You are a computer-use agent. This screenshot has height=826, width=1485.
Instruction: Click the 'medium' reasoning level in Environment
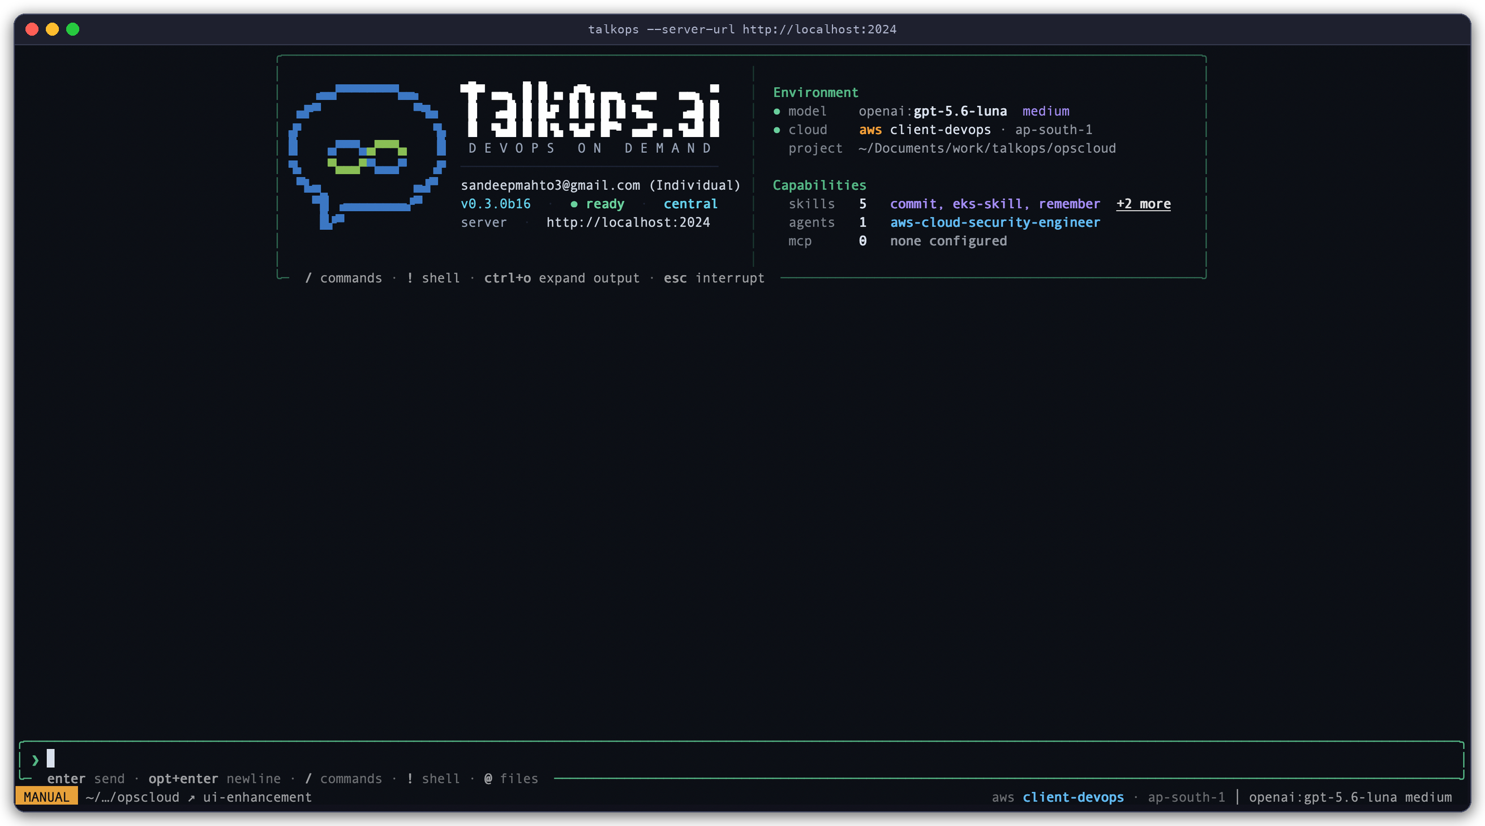1046,111
